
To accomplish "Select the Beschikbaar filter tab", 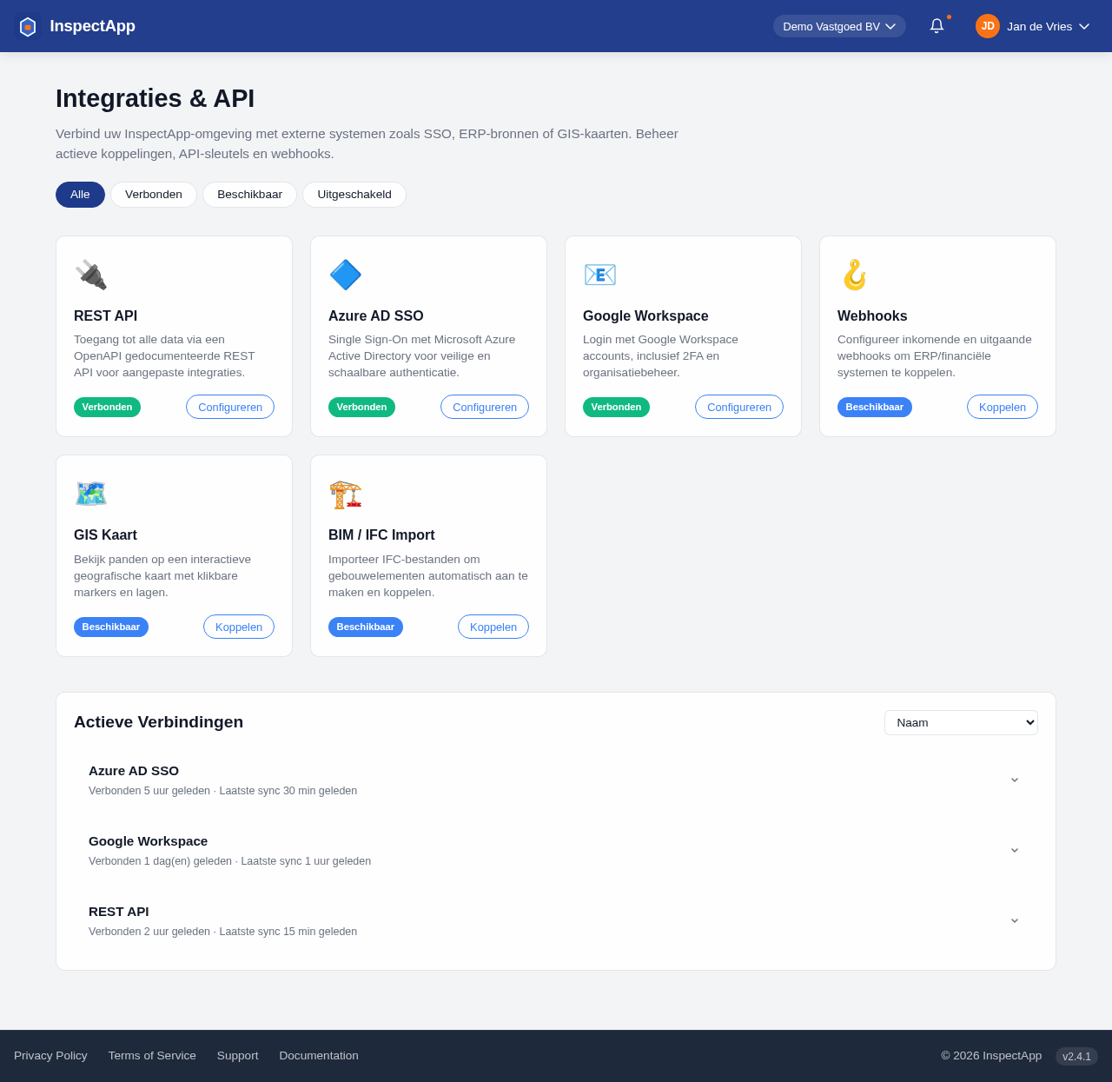I will tap(249, 195).
